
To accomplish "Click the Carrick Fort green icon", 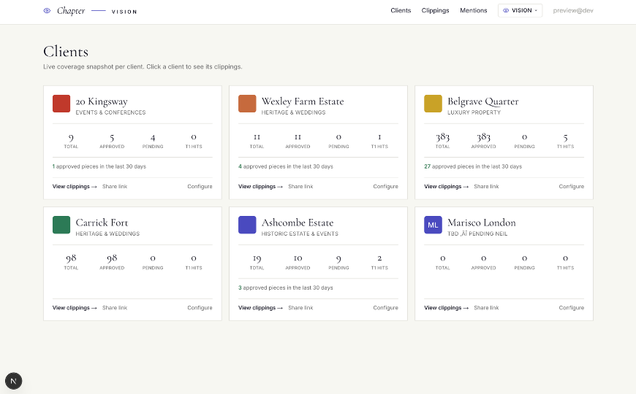I will pos(61,225).
